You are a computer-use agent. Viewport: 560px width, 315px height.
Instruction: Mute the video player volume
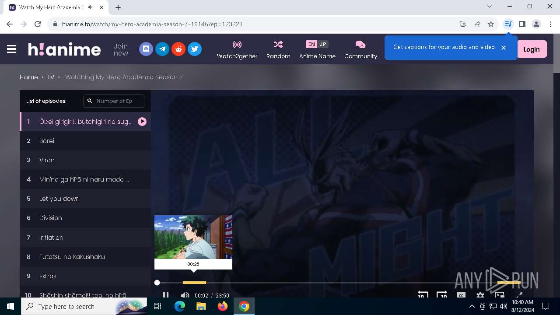point(185,295)
